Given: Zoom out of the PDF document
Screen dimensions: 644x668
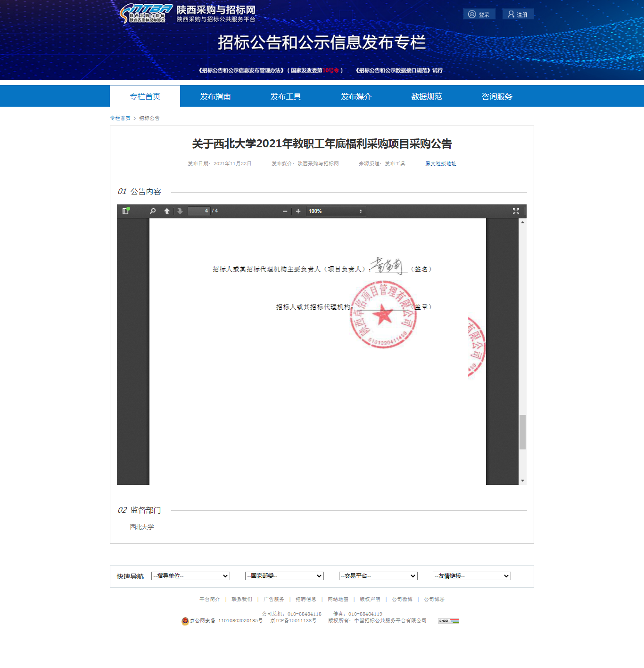Looking at the screenshot, I should (x=285, y=211).
